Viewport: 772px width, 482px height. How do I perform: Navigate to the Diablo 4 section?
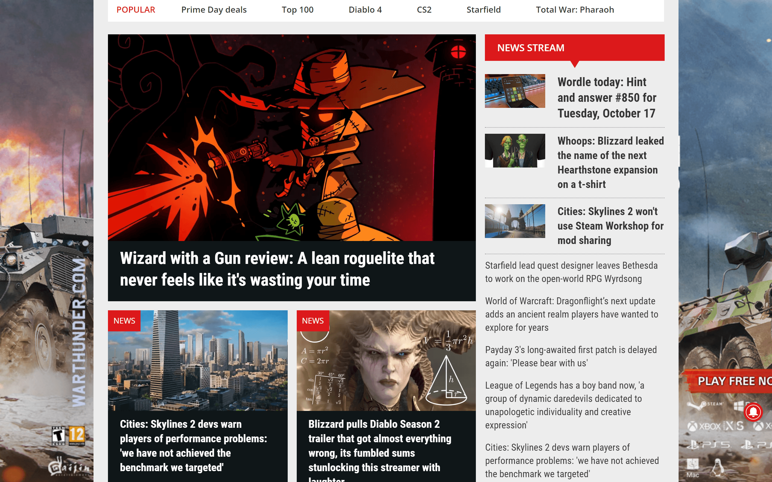coord(365,10)
